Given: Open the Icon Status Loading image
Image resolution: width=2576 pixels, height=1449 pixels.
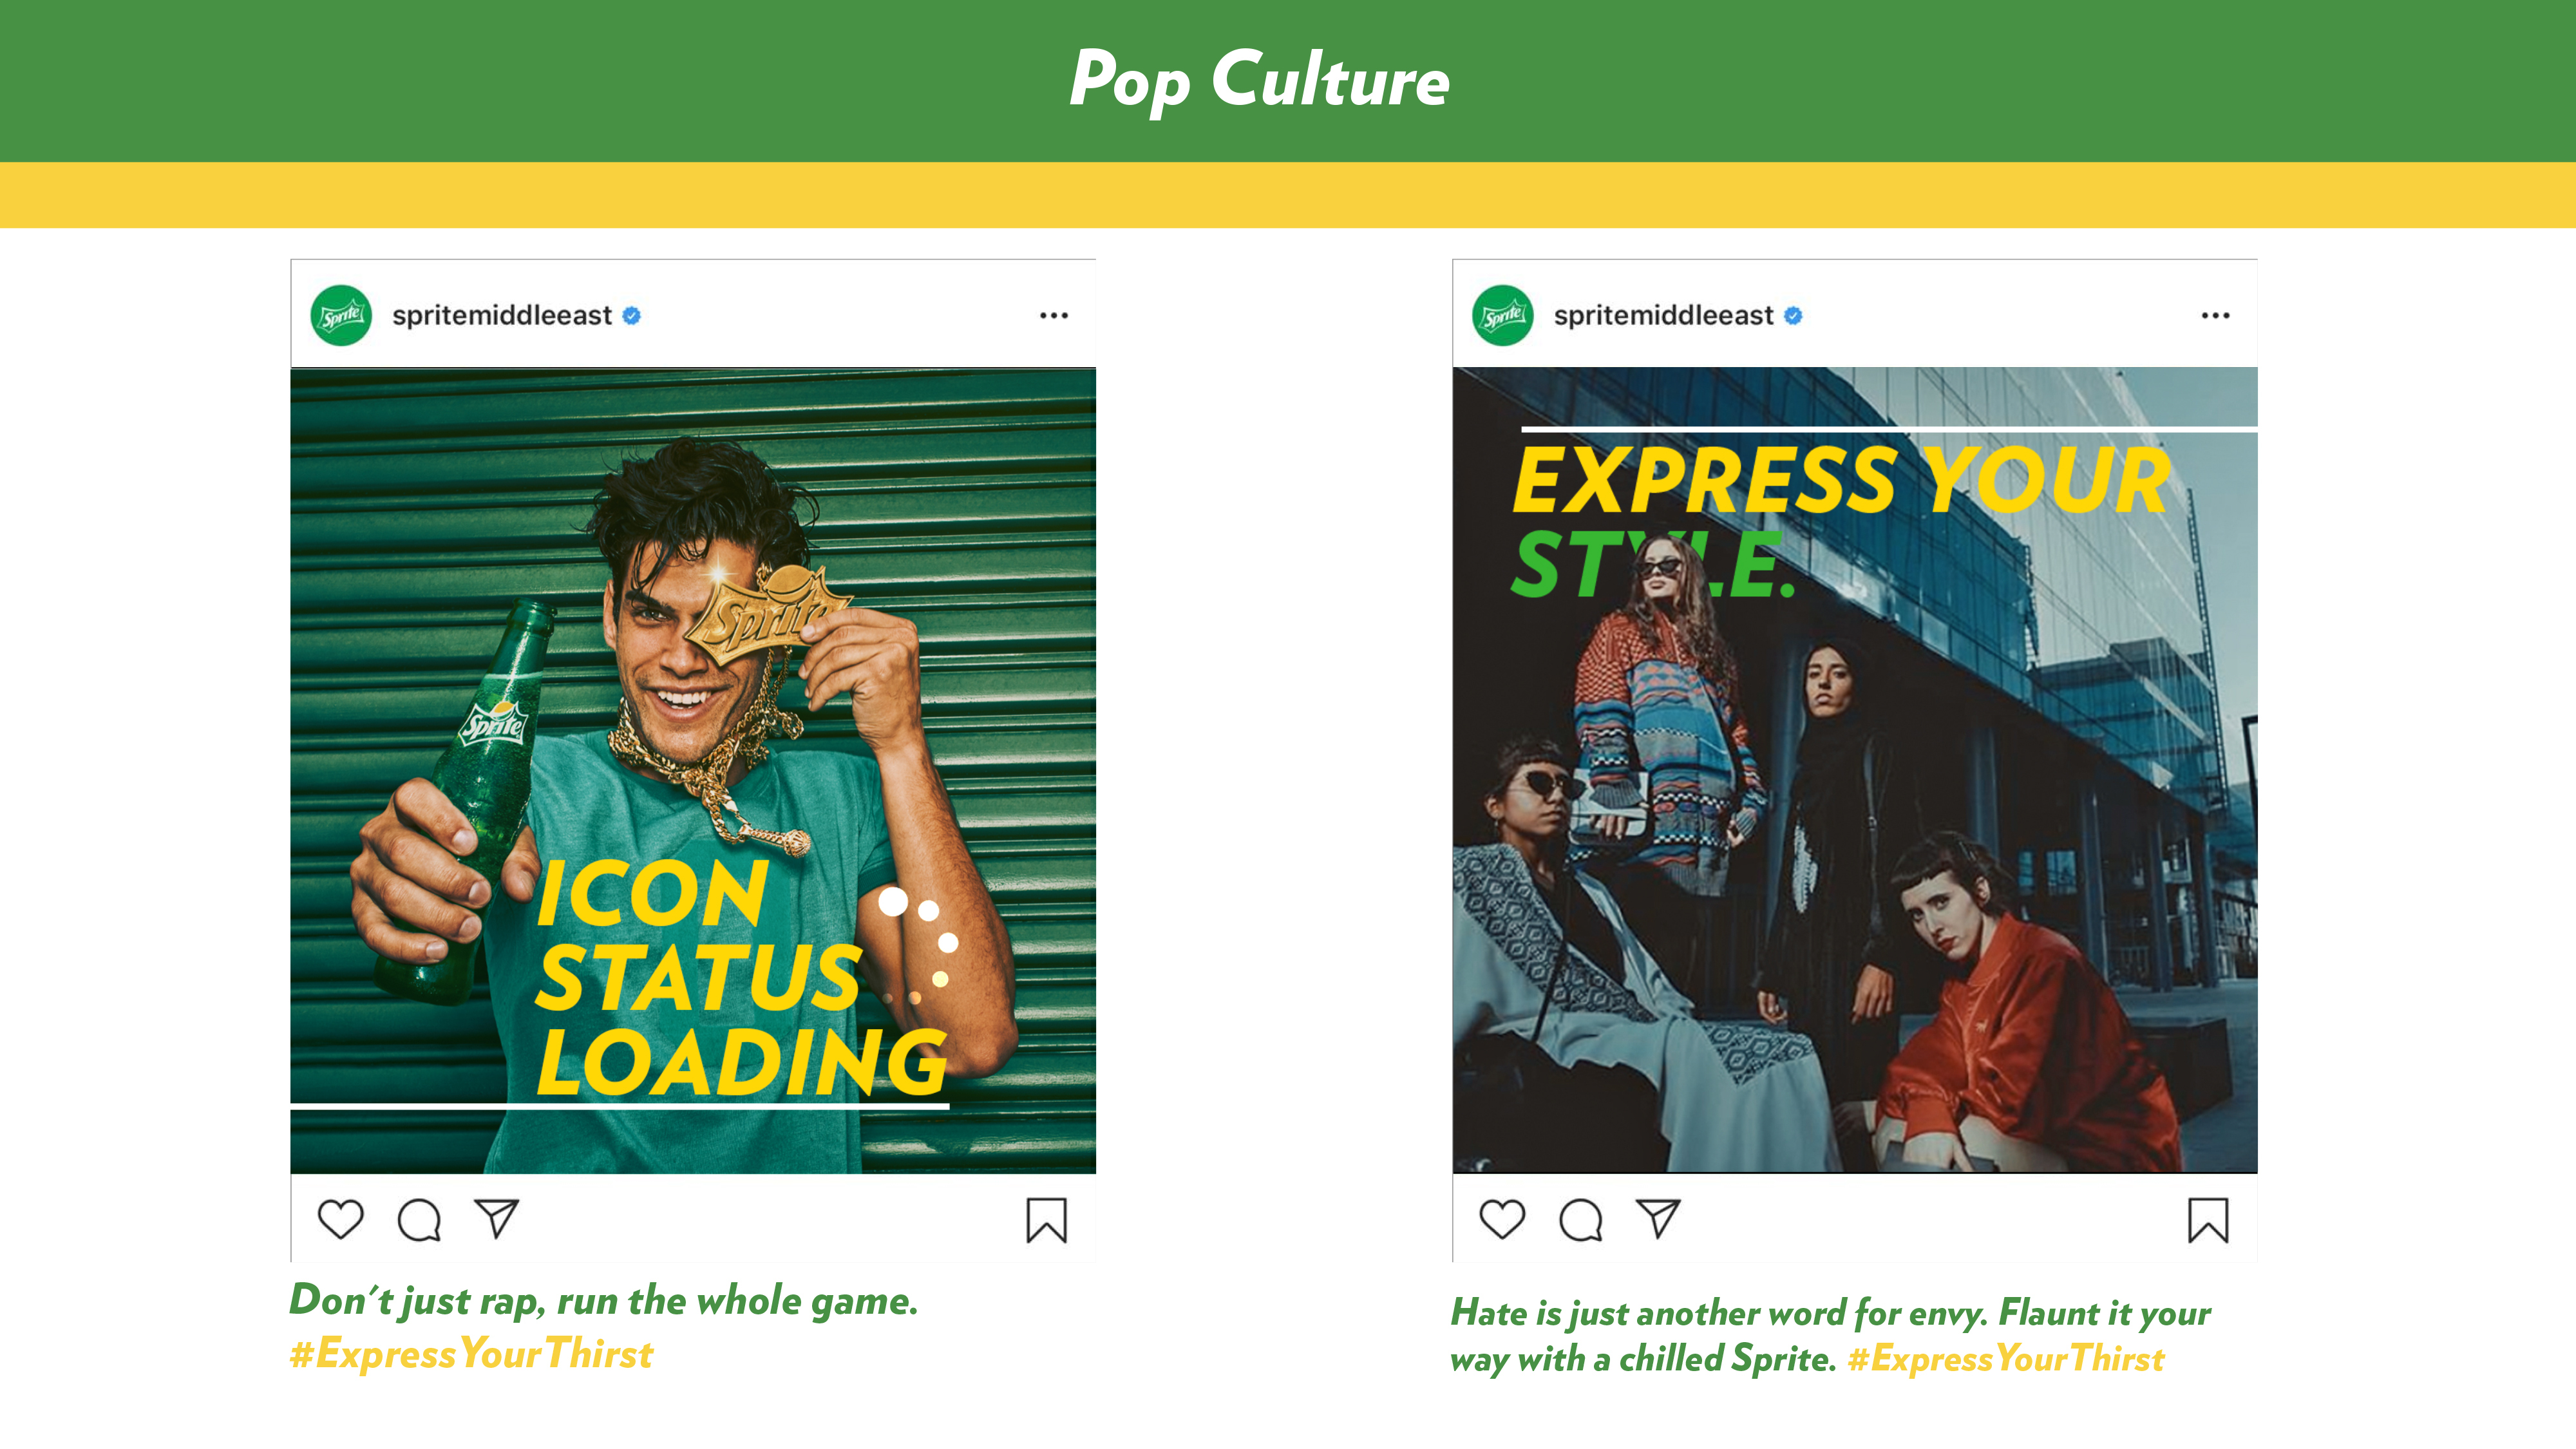Looking at the screenshot, I should [x=693, y=770].
